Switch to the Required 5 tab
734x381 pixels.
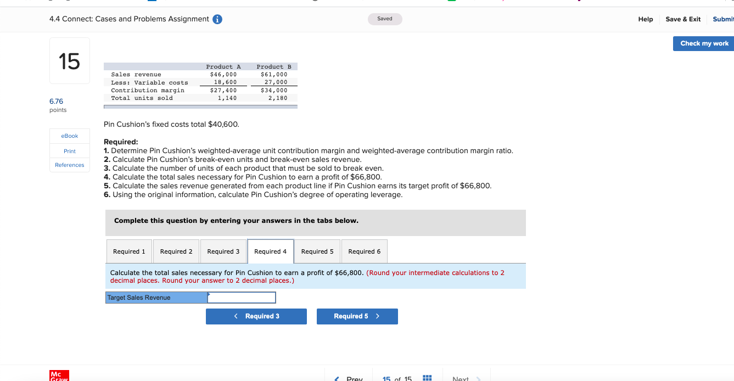pos(317,251)
